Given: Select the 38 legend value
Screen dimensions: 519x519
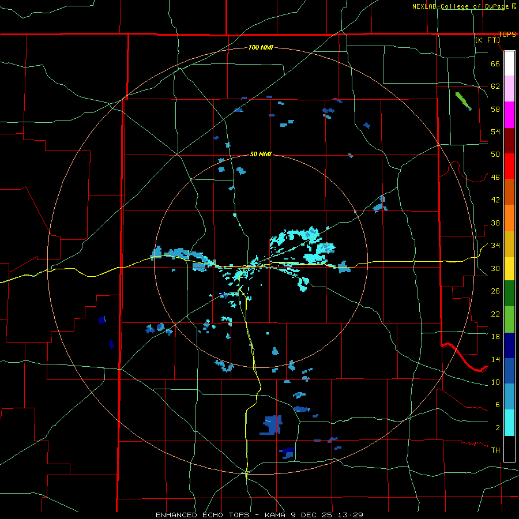Looking at the screenshot, I should 495,223.
